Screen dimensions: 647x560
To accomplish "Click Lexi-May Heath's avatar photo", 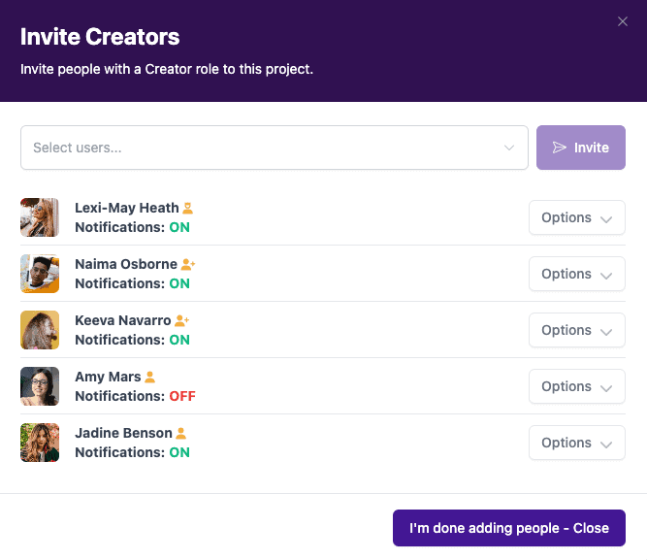I will pyautogui.click(x=40, y=217).
